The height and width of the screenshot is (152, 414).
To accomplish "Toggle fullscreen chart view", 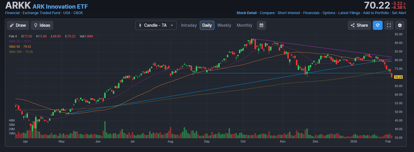I will (x=389, y=25).
